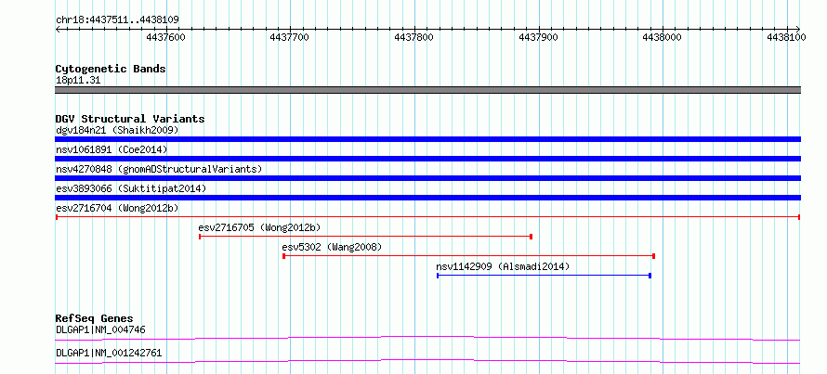
Task: Select the blue line for nsv1142909
Action: tap(545, 276)
